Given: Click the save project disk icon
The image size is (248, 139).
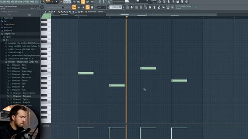Looking at the screenshot, I should (177, 2).
